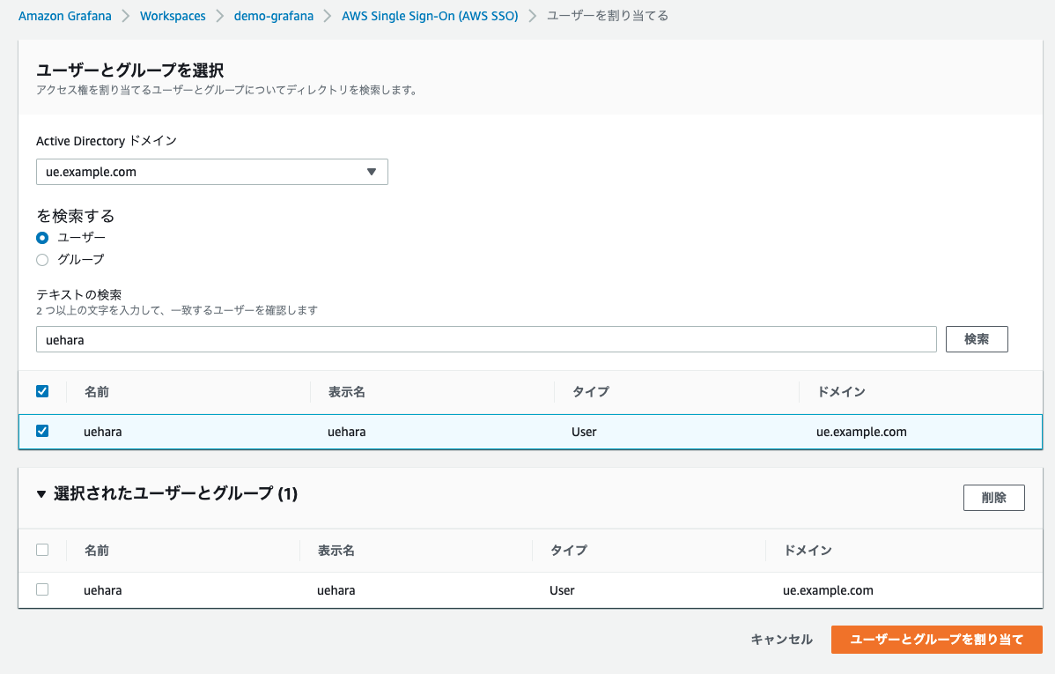Click the 検索 search button
1055x674 pixels.
(976, 338)
